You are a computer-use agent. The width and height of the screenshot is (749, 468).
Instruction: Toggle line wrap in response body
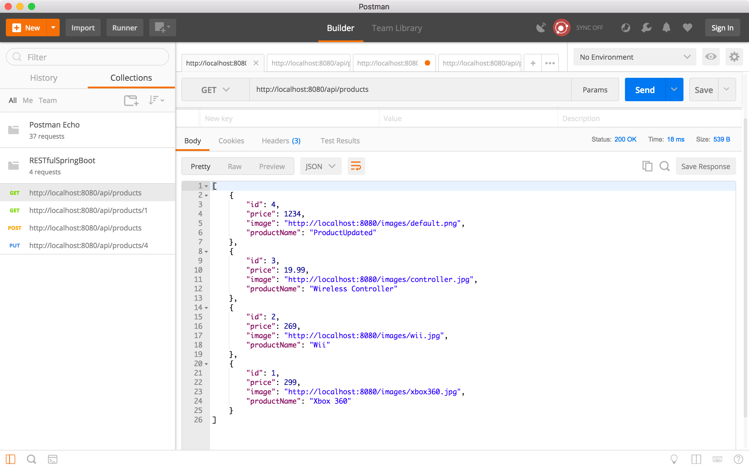click(x=356, y=166)
